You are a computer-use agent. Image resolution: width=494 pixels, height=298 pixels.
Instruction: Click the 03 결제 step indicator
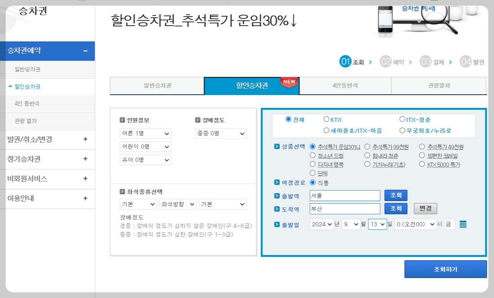(x=432, y=61)
